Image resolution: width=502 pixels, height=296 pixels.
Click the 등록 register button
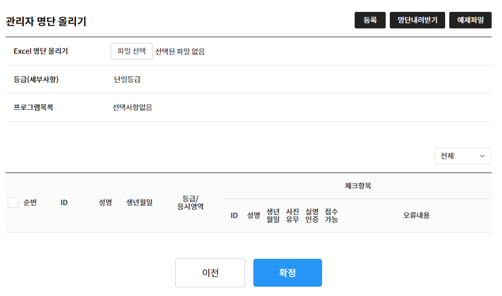click(370, 20)
